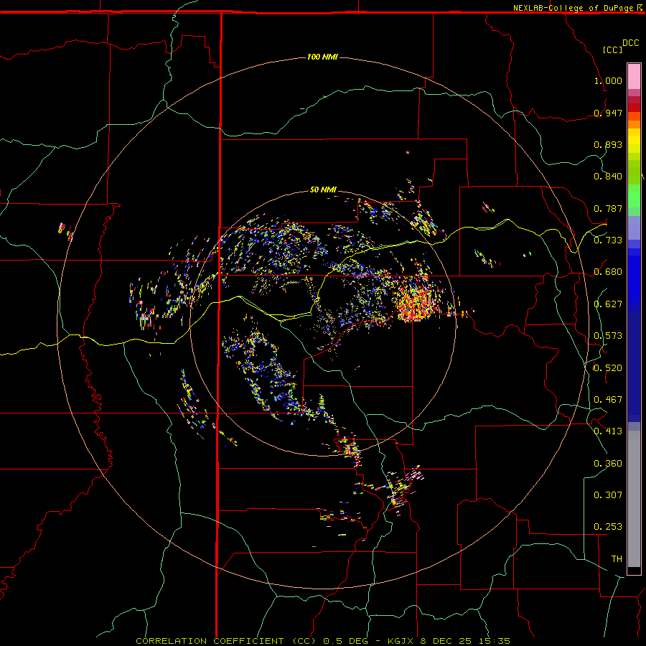Pick the gray segment of the color bar

(634, 499)
